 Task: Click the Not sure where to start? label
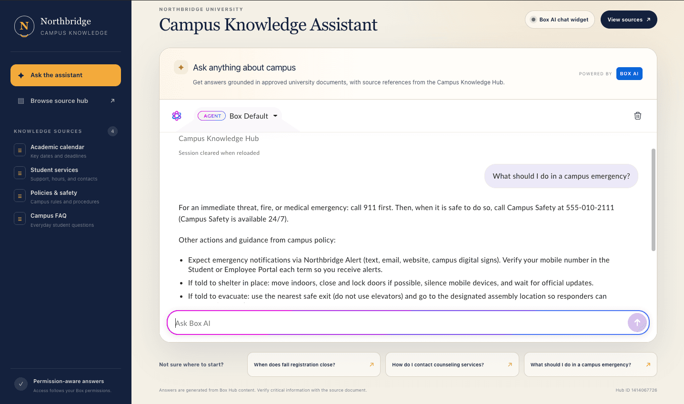[x=191, y=364]
